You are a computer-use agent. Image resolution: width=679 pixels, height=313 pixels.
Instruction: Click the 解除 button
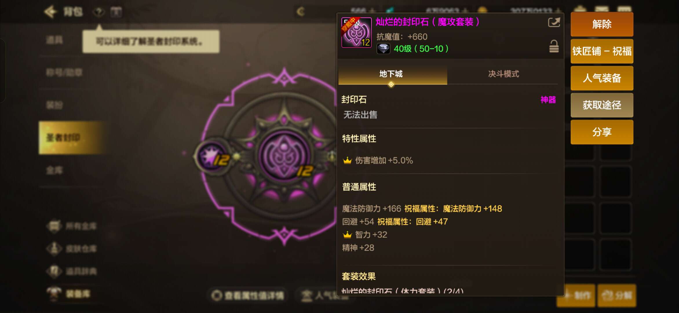tap(602, 24)
